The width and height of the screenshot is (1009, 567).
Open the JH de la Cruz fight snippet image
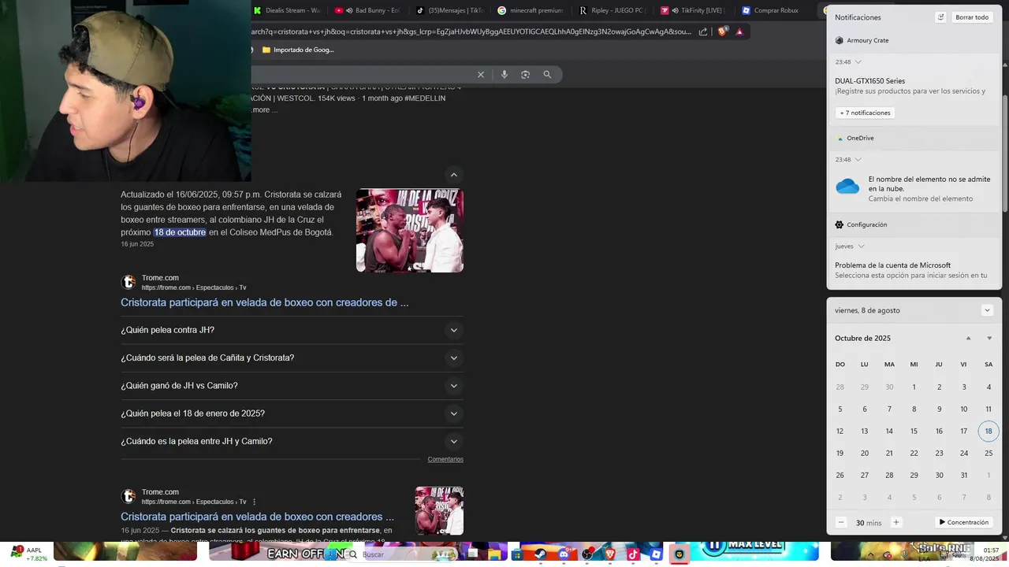tap(410, 231)
